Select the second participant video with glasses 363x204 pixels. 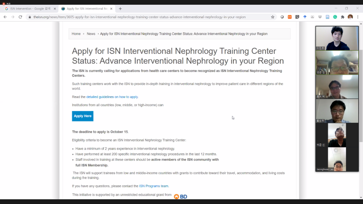point(337,62)
